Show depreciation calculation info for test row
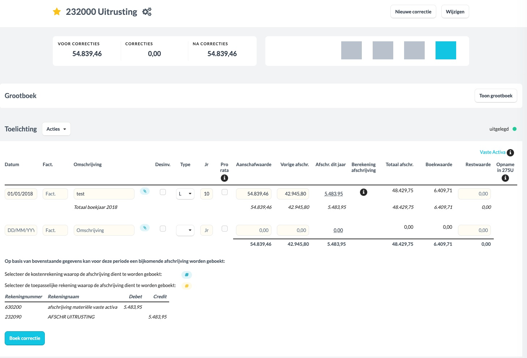The image size is (527, 358). point(364,192)
